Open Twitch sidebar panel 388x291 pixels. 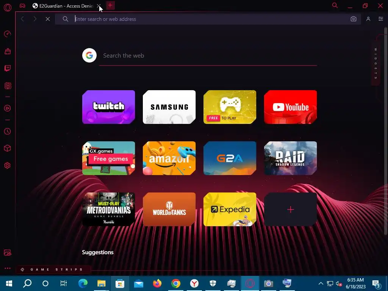point(8,68)
